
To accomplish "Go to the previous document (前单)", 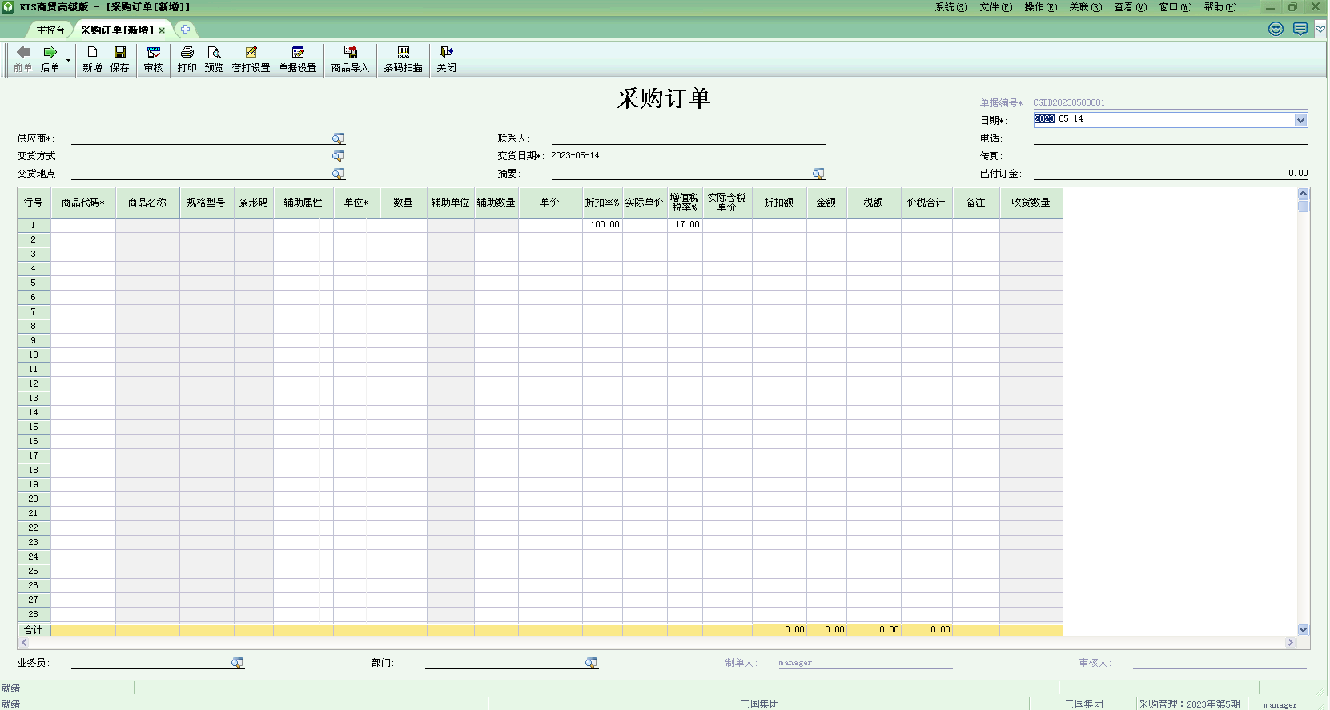I will [x=22, y=59].
